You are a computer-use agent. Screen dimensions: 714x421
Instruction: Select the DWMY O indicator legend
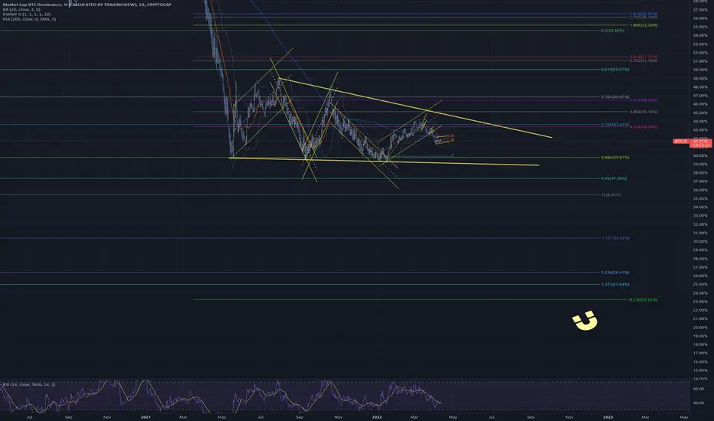click(x=26, y=14)
